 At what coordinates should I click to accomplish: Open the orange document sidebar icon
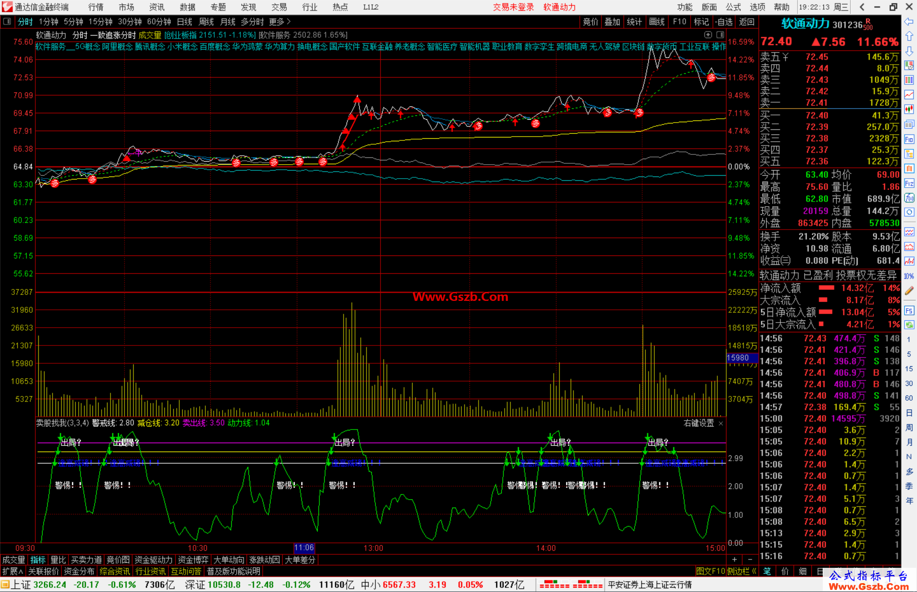909,168
